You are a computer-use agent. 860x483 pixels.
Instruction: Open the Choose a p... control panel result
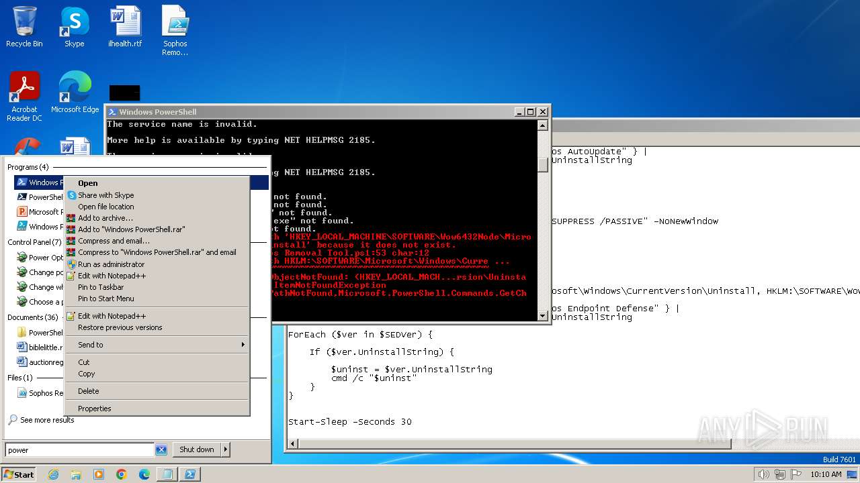[x=39, y=302]
